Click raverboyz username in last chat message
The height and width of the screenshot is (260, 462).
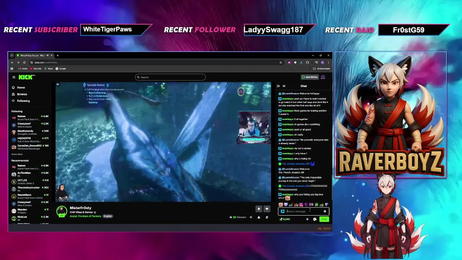tap(287, 195)
